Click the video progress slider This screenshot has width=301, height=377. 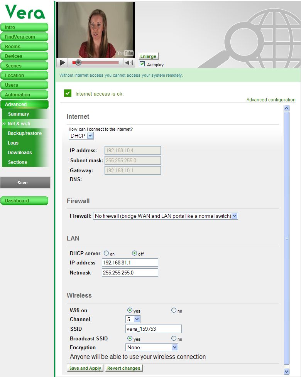(x=96, y=62)
